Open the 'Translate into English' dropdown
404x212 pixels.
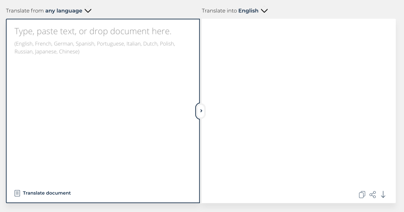click(235, 11)
